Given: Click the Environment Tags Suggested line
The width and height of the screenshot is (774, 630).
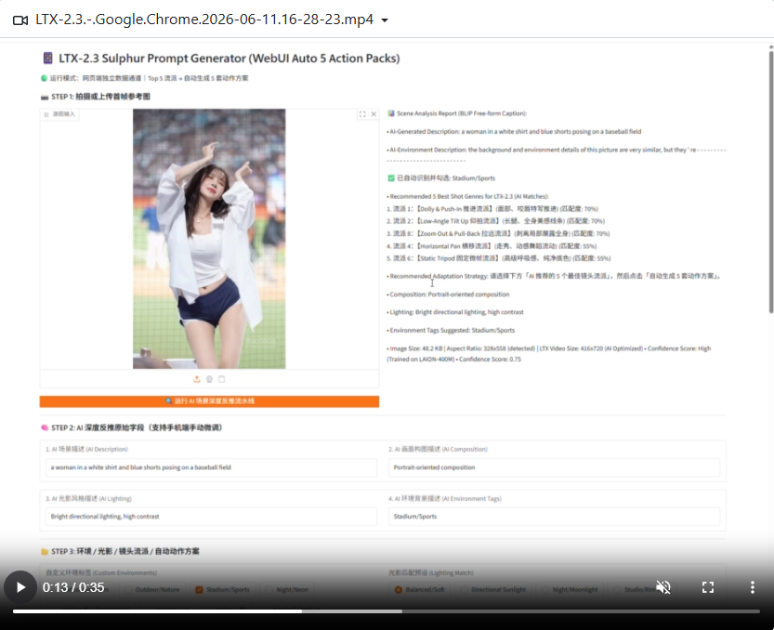Looking at the screenshot, I should coord(451,330).
